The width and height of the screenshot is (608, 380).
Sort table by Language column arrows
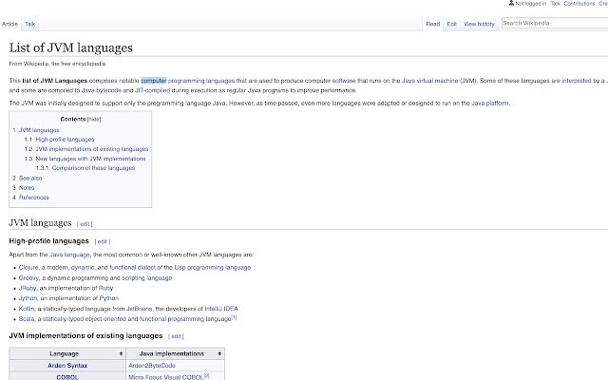click(121, 353)
